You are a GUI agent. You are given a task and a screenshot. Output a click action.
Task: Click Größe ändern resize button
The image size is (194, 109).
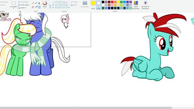24,5
